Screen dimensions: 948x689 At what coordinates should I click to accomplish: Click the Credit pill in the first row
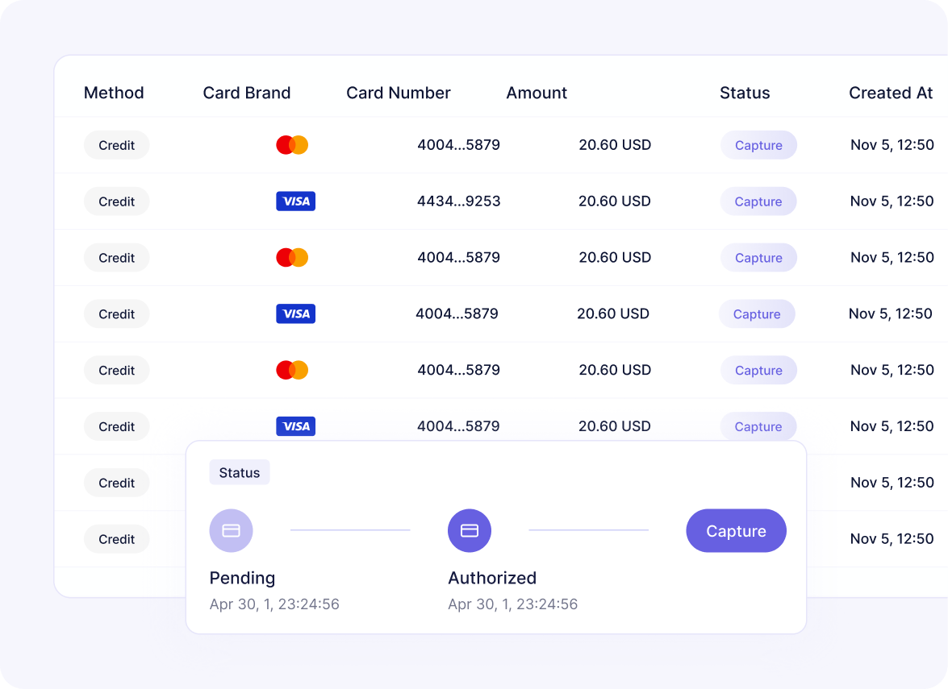pyautogui.click(x=116, y=145)
